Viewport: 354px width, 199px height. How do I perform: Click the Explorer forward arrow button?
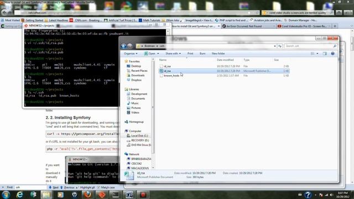click(x=130, y=46)
